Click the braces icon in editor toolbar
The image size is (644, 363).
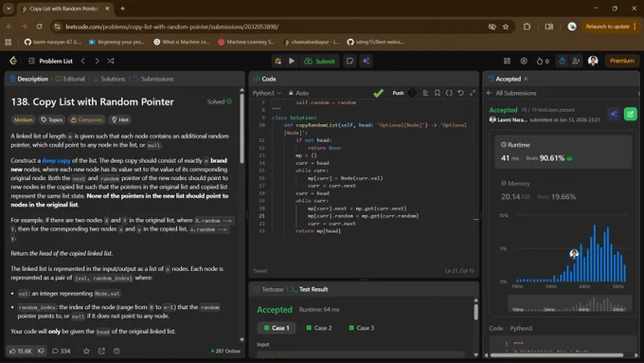(x=449, y=93)
